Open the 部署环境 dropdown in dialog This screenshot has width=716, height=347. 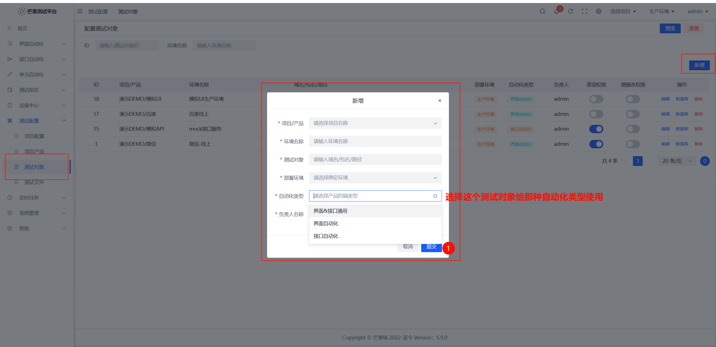[x=375, y=178]
